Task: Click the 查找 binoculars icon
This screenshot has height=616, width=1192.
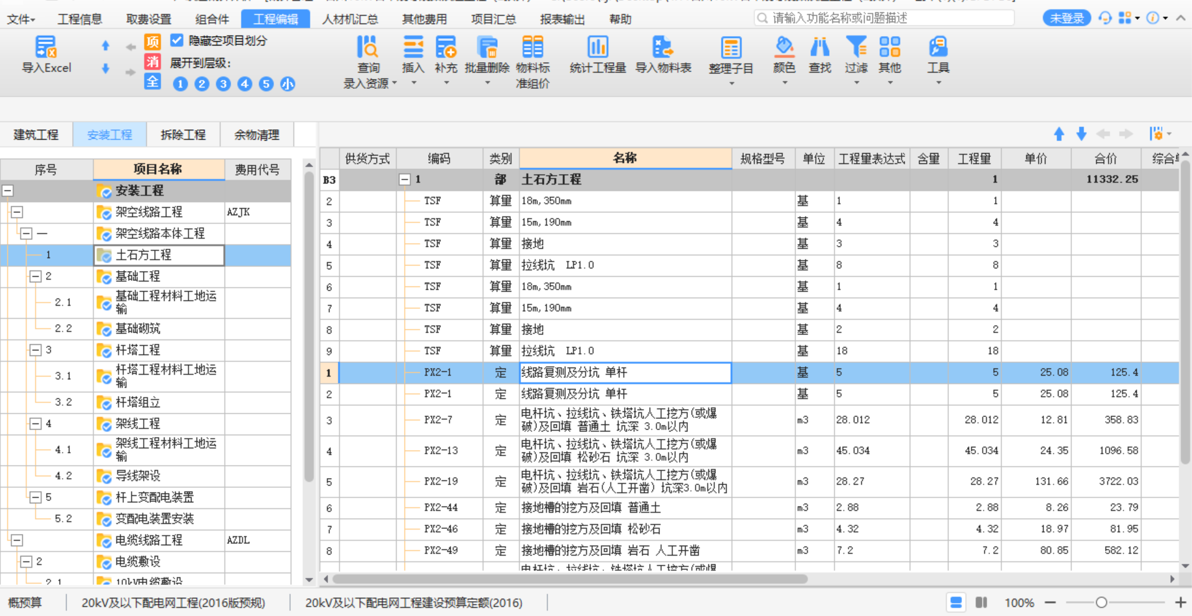Action: coord(820,47)
